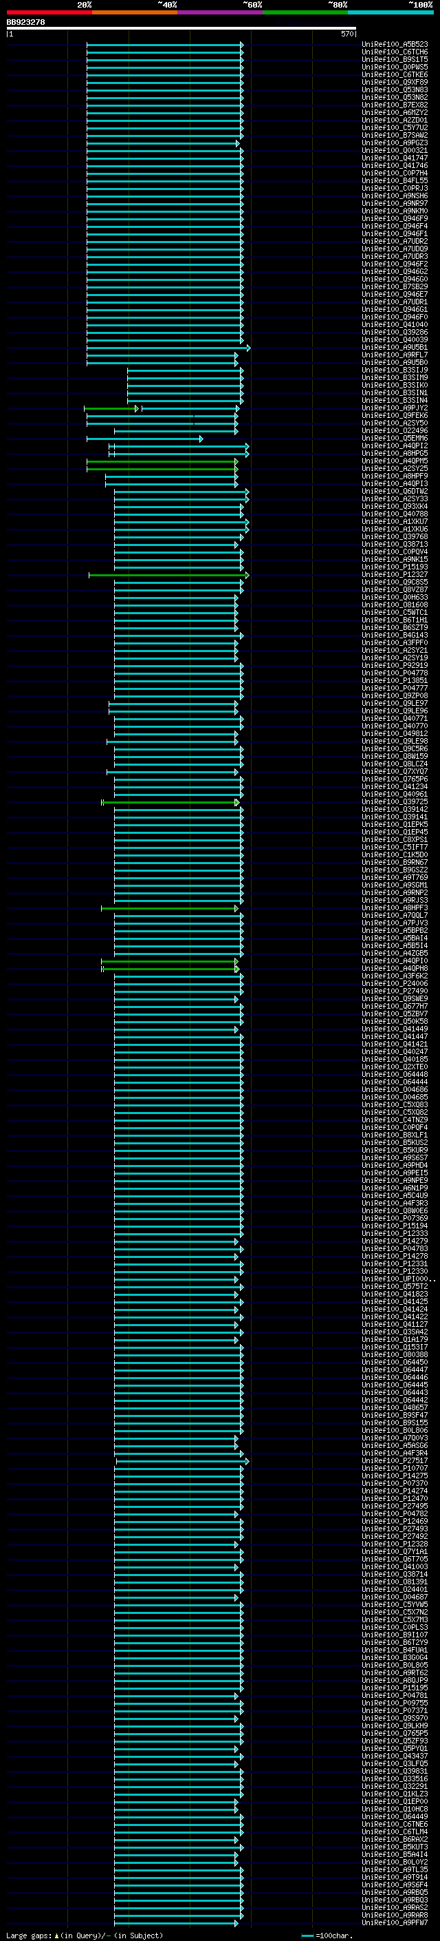The image size is (440, 1941).
Task: Select UniRef100_A9PGZ3 label
Action: (395, 143)
